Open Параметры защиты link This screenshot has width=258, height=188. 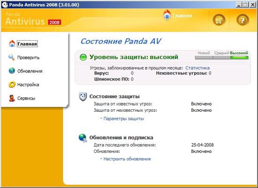[x=123, y=119]
